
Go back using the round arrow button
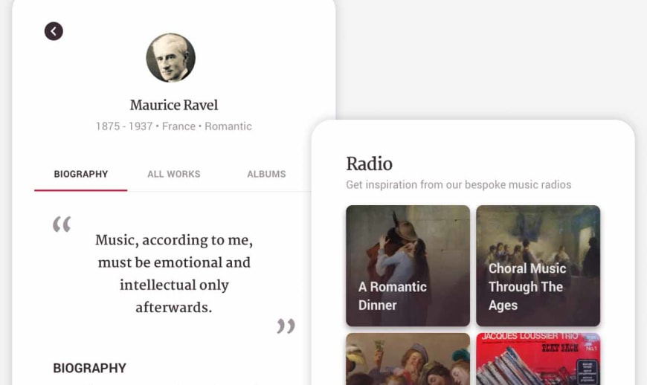tap(54, 31)
